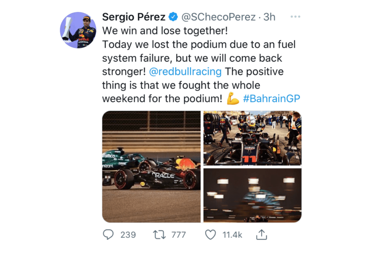Click the 3h tweet timestamp

(269, 17)
